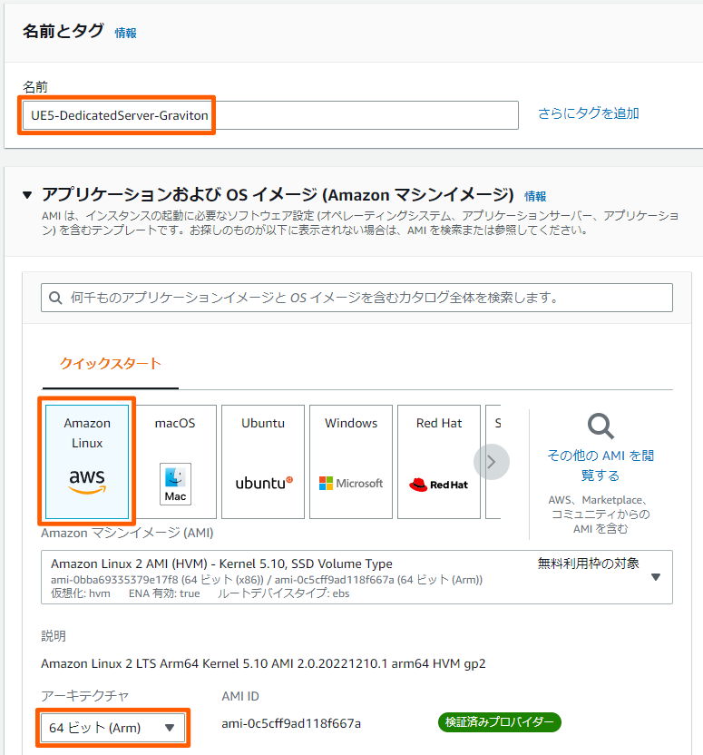Select the Ubuntu AMI card
The image size is (703, 755).
[263, 461]
